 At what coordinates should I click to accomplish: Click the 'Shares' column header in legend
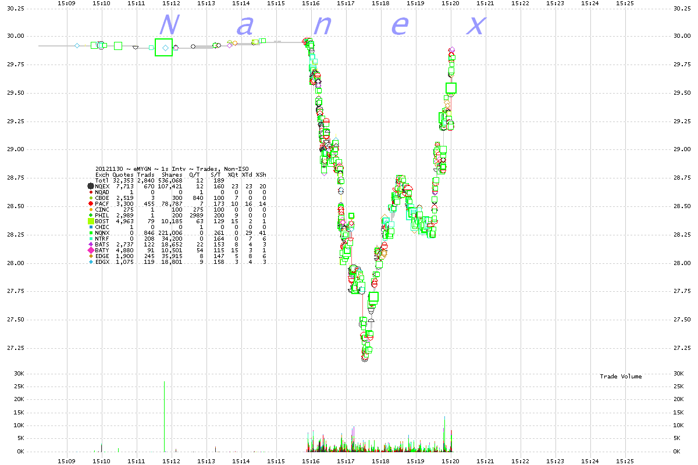173,174
